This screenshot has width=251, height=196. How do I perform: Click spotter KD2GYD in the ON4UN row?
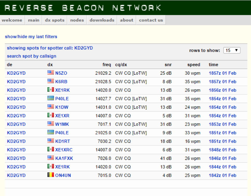[x=16, y=175]
